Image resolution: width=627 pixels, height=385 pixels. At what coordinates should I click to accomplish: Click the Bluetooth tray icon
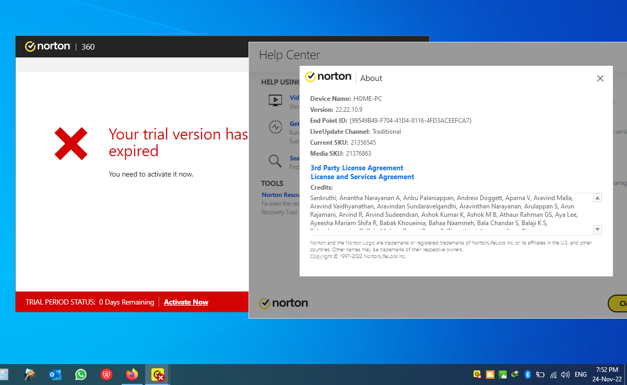coord(527,374)
